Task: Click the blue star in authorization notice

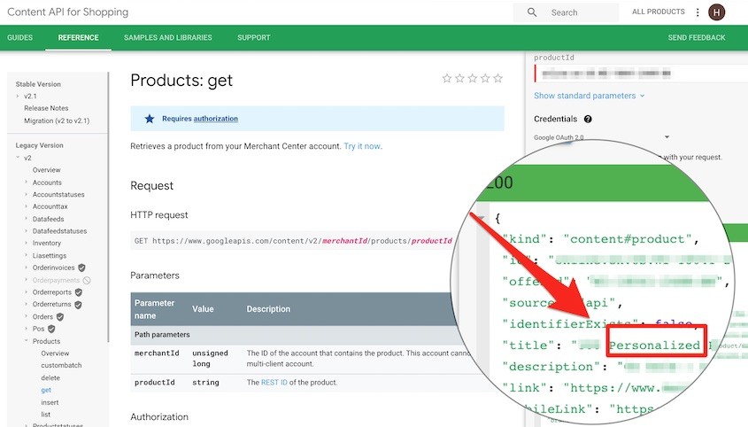Action: (x=150, y=119)
